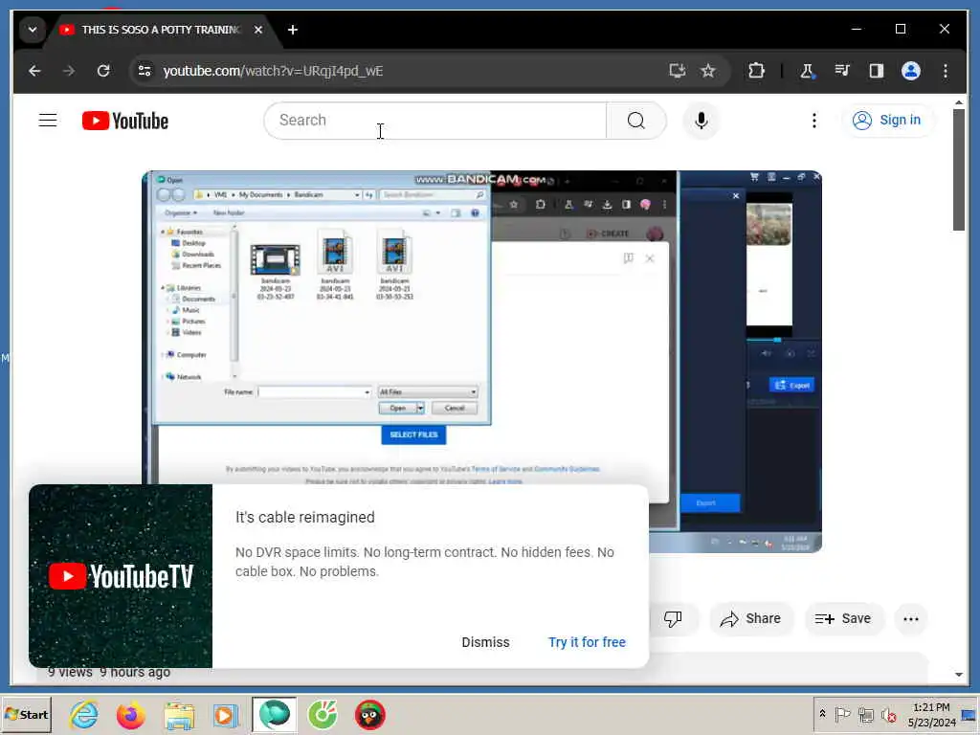This screenshot has width=980, height=735.
Task: Launch Firefox from taskbar
Action: point(130,715)
